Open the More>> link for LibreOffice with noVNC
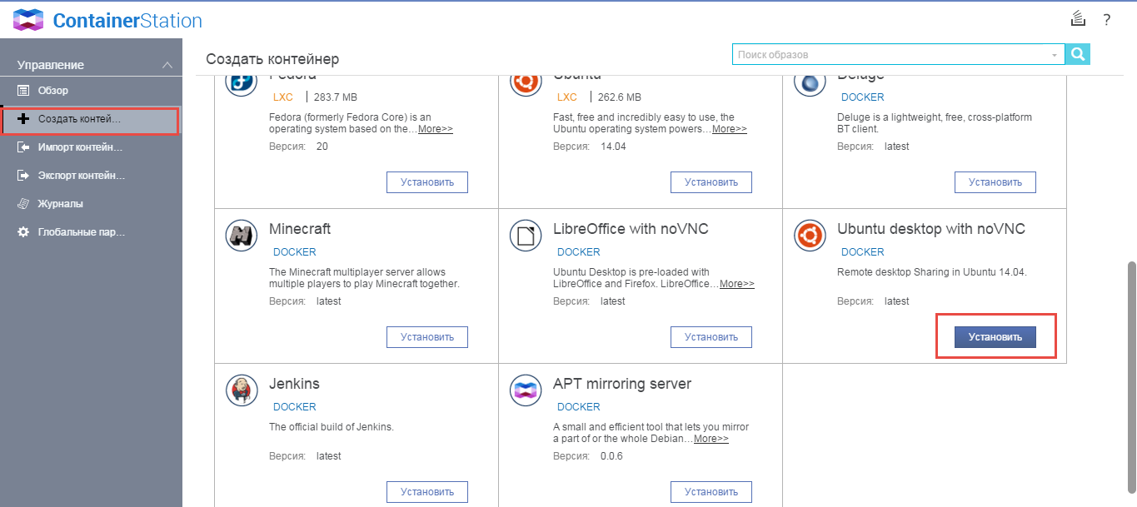This screenshot has width=1137, height=507. (737, 284)
